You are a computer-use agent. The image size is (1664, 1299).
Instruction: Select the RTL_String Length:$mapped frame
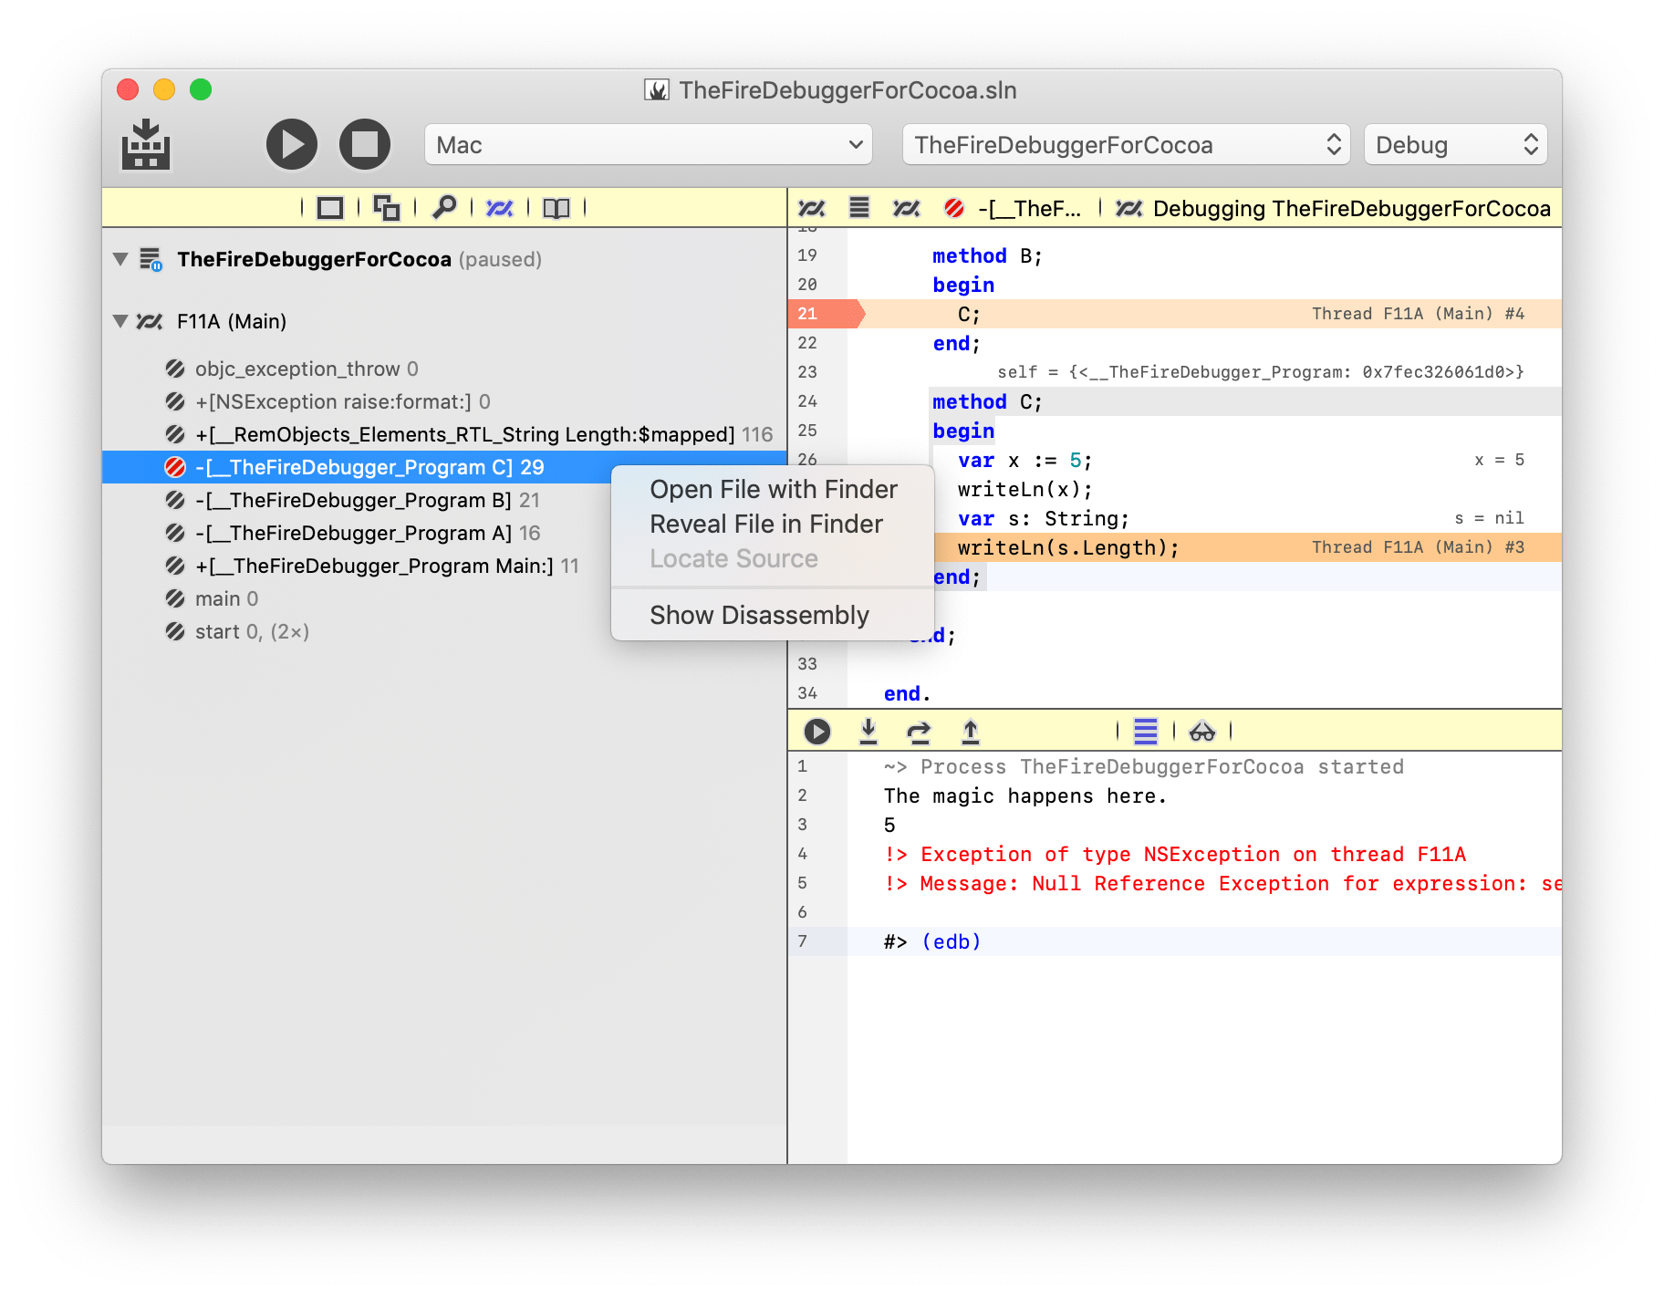(x=444, y=434)
